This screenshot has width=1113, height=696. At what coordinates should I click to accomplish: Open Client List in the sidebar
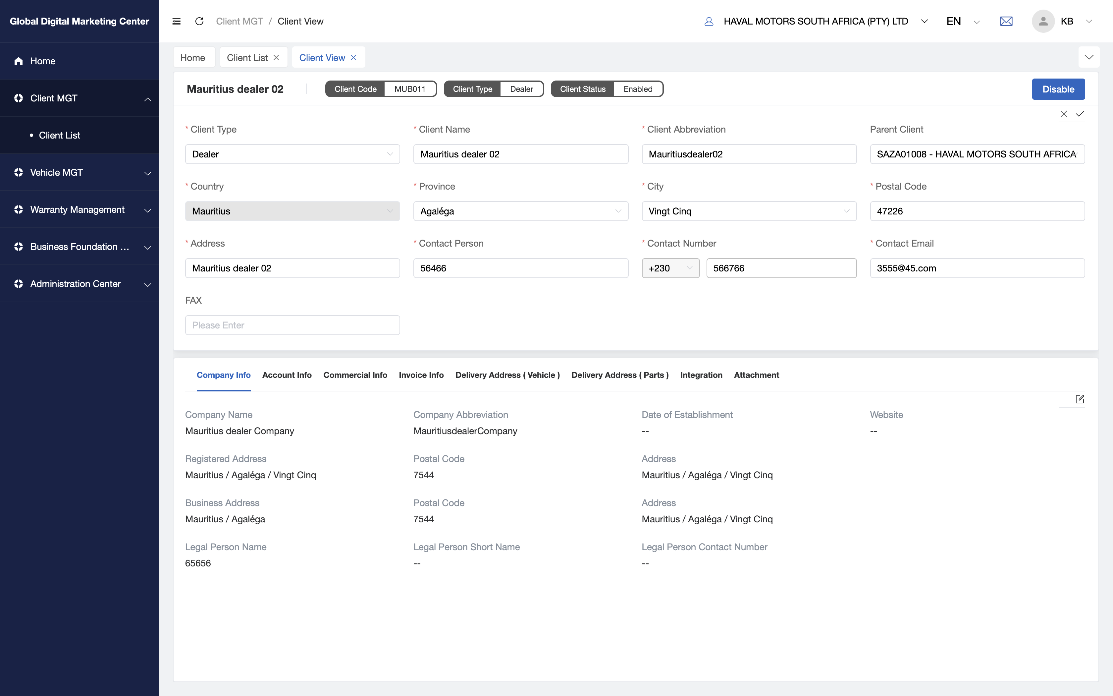tap(60, 135)
